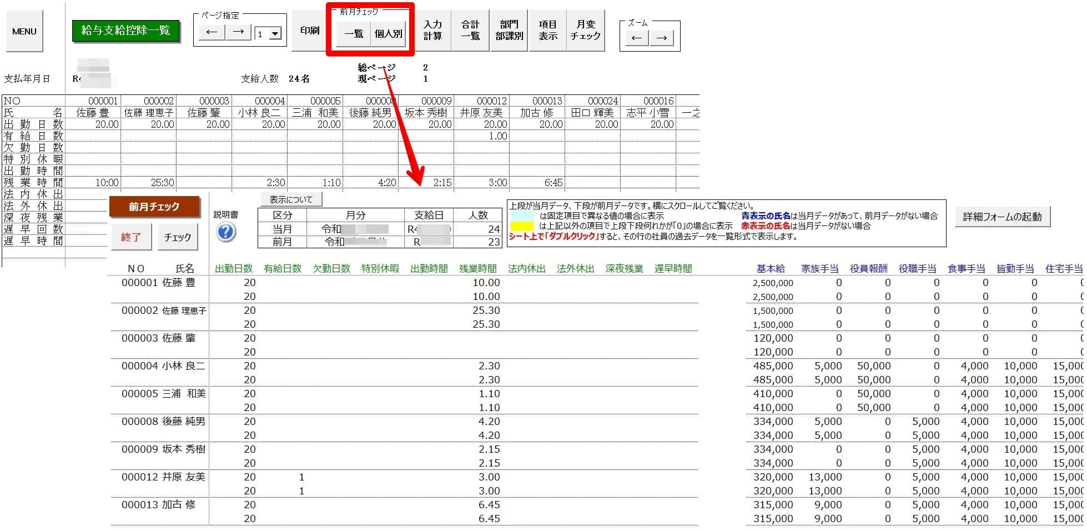
Task: Click the yellow legend color box
Action: tap(522, 226)
